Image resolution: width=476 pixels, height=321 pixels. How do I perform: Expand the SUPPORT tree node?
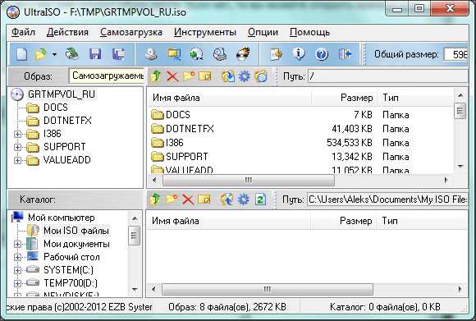(17, 147)
